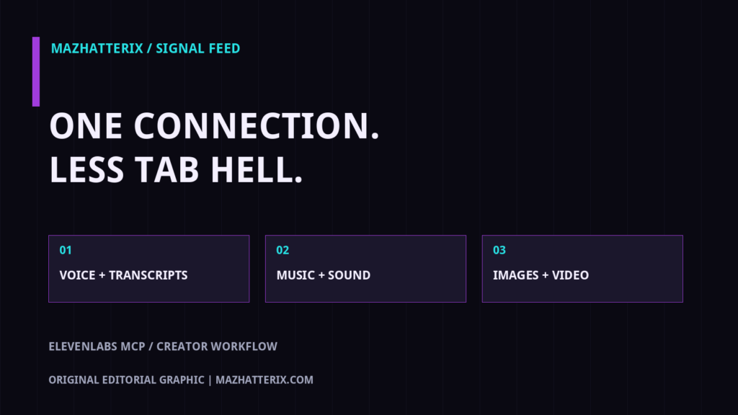Click the ORIGINAL EDITORIAL GRAPHIC | MAZHATTERIX.COM credit line
Viewport: 738px width, 415px height.
point(181,380)
